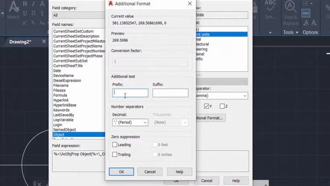330x186 pixels.
Task: Select CurrentSheetSetCustom field name
Action: [73, 31]
